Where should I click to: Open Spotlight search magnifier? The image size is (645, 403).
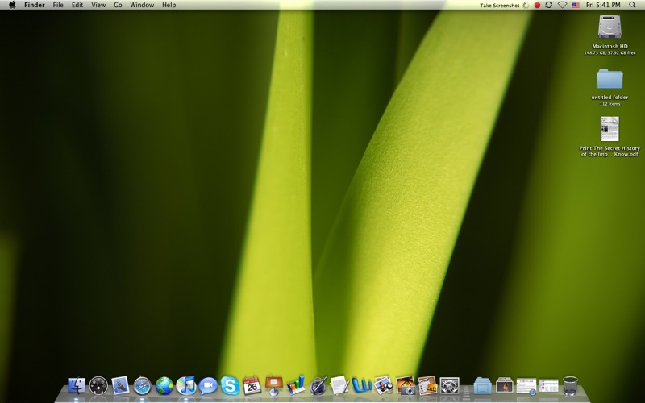[x=632, y=5]
